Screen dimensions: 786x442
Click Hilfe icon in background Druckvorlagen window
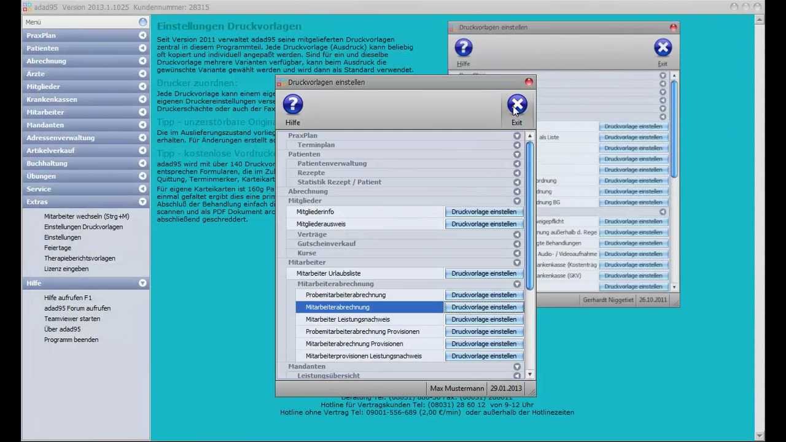(464, 48)
